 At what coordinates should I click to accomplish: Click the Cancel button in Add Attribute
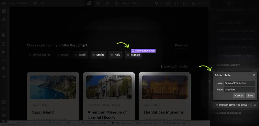pyautogui.click(x=239, y=96)
